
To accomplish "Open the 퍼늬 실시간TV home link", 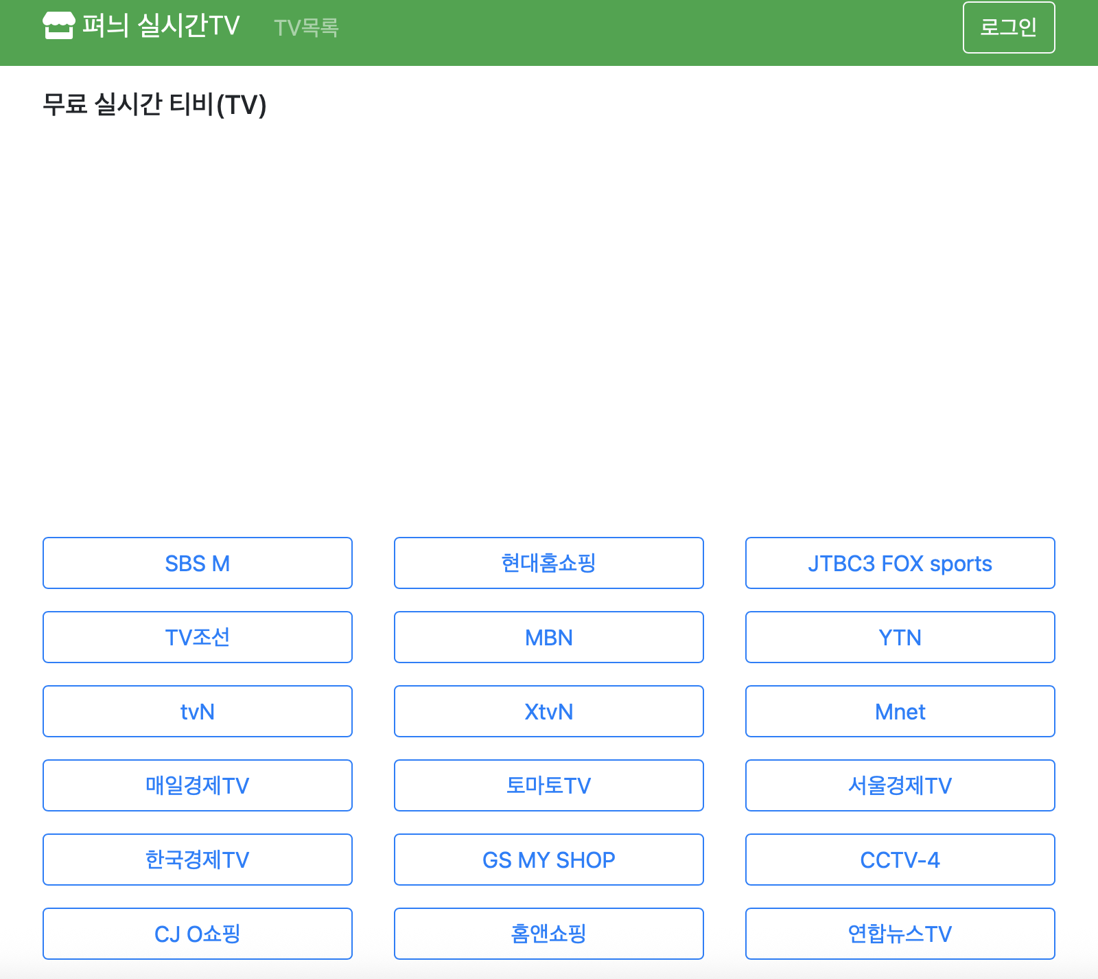I will point(141,26).
